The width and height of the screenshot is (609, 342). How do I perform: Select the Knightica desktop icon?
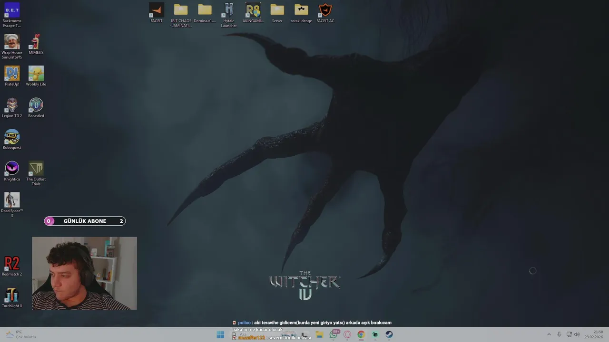coord(12,171)
